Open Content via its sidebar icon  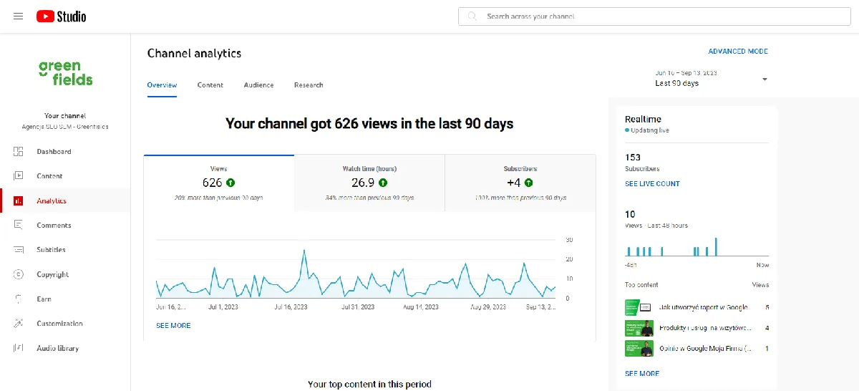19,176
